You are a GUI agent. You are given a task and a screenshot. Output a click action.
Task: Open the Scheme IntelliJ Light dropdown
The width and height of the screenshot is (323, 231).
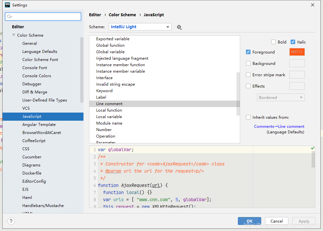(x=140, y=27)
